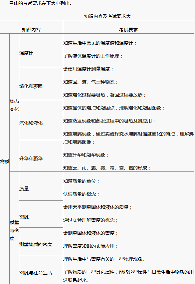Click the line 知道质量的单位
Viewport: 195px width, 284px height.
[x=81, y=181]
